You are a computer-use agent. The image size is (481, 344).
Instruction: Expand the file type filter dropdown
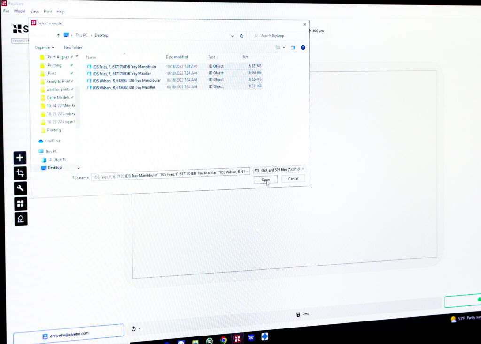click(x=279, y=169)
